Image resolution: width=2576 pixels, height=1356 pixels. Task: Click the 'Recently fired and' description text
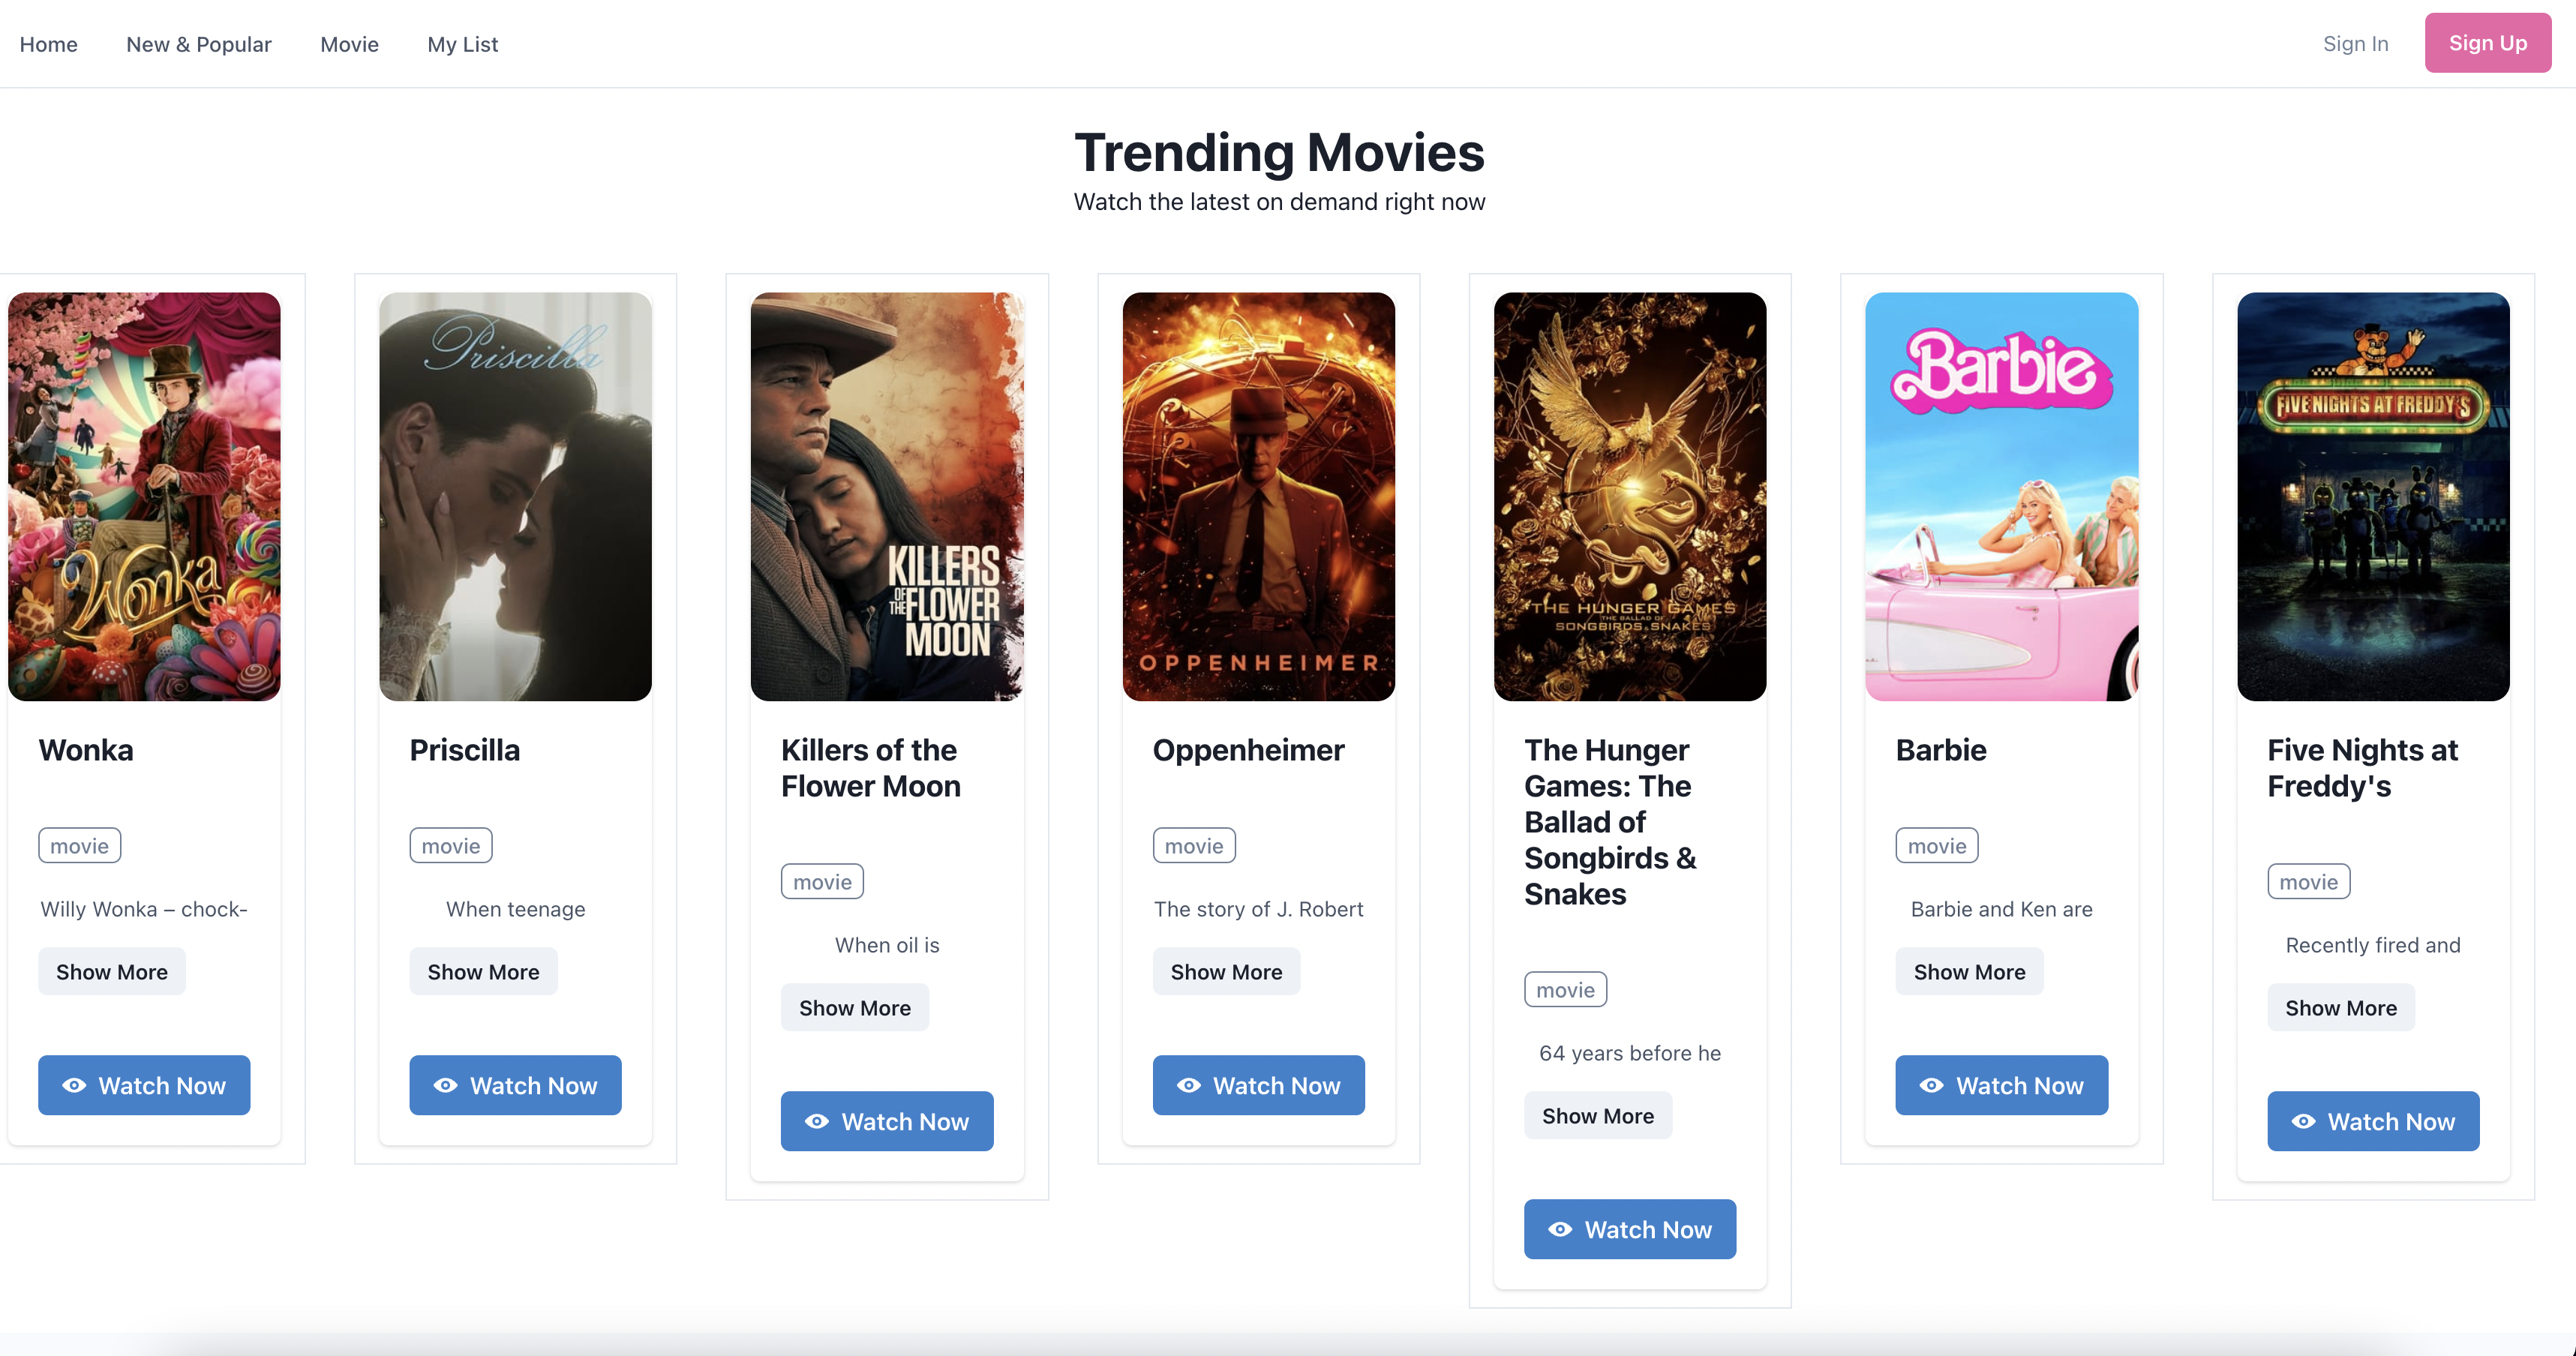click(x=2373, y=944)
